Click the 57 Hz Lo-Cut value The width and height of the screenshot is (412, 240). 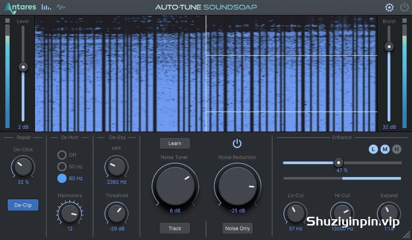pos(296,229)
